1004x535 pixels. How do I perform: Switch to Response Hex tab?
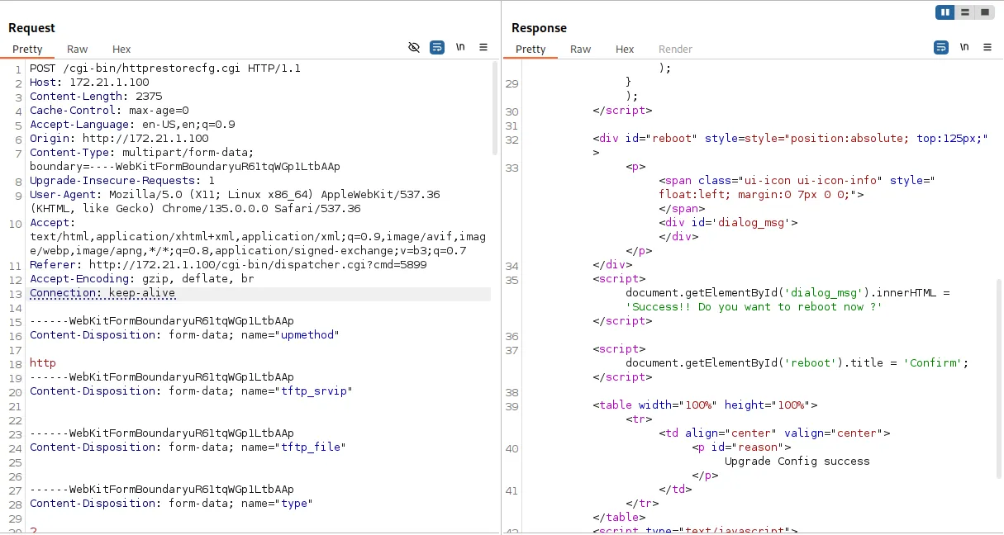coord(625,50)
